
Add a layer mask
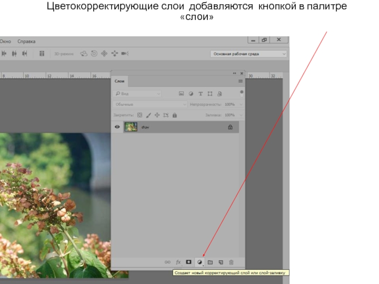click(x=189, y=262)
